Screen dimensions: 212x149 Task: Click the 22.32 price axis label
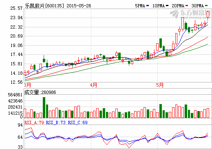pyautogui.click(x=16, y=27)
